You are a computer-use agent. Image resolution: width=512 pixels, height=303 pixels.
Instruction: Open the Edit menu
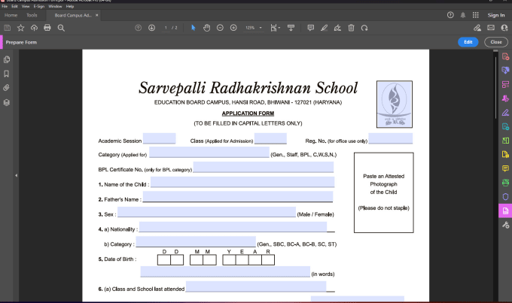coord(15,6)
